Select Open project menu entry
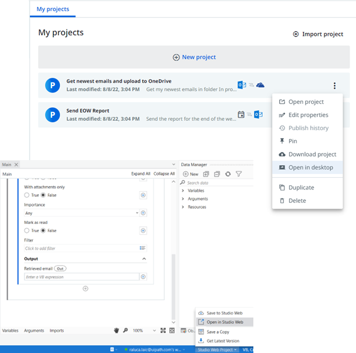Image resolution: width=356 pixels, height=353 pixels. (307, 101)
